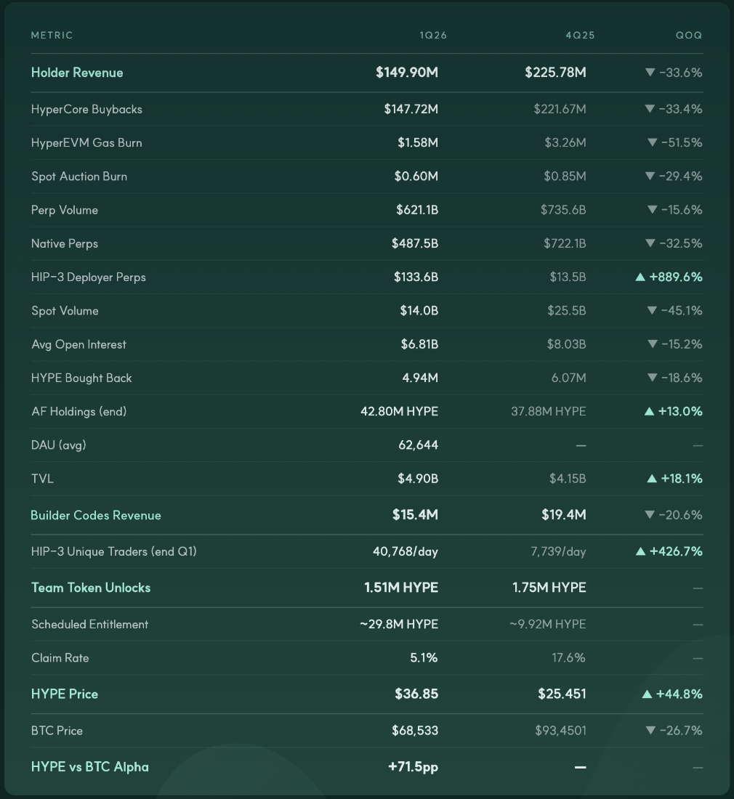The width and height of the screenshot is (734, 799).
Task: Click the +13.0% AF Holdings change
Action: (680, 412)
